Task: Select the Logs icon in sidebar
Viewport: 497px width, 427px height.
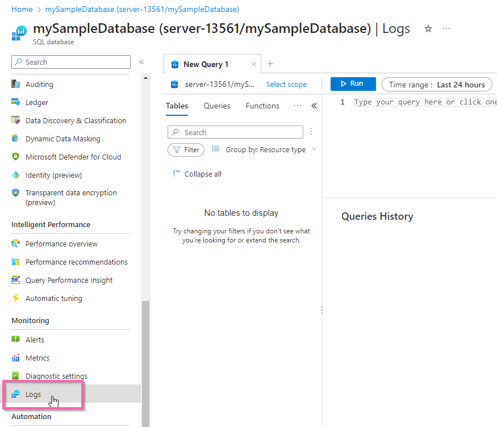Action: pyautogui.click(x=15, y=394)
